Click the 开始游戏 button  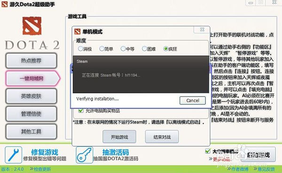[119, 137]
